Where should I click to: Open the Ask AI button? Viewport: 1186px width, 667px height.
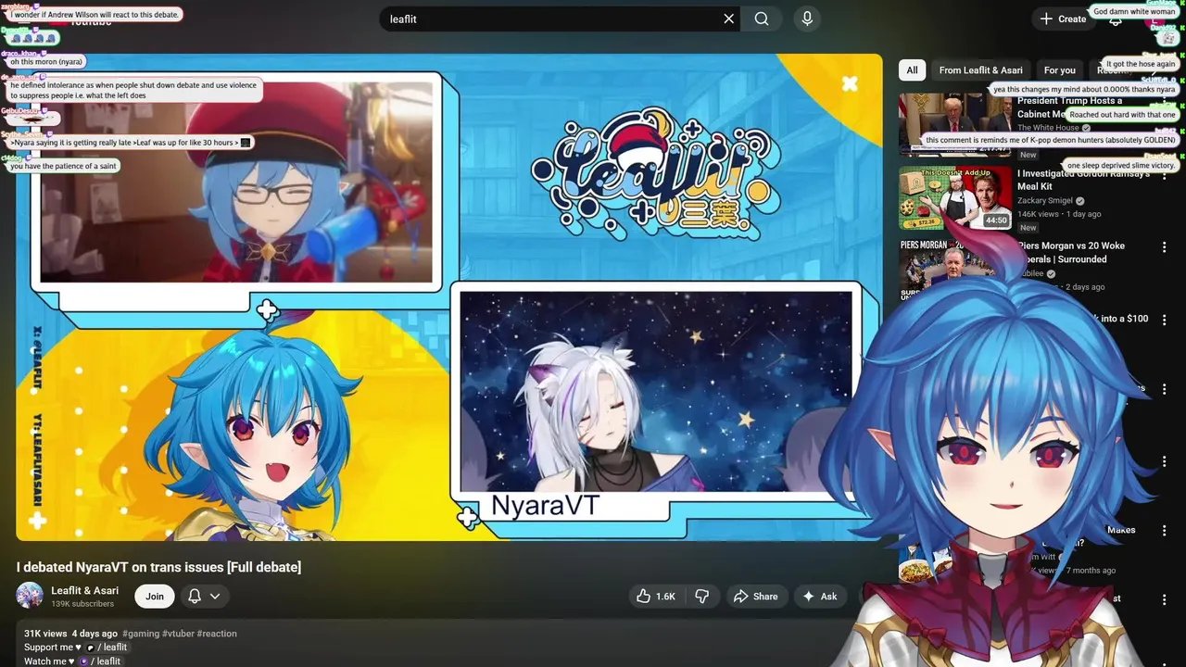[819, 597]
